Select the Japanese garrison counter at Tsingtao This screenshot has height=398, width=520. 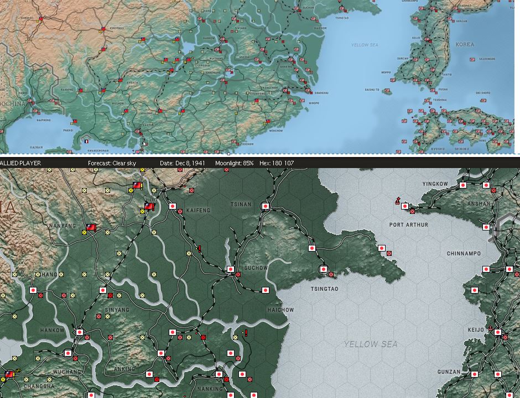point(324,270)
